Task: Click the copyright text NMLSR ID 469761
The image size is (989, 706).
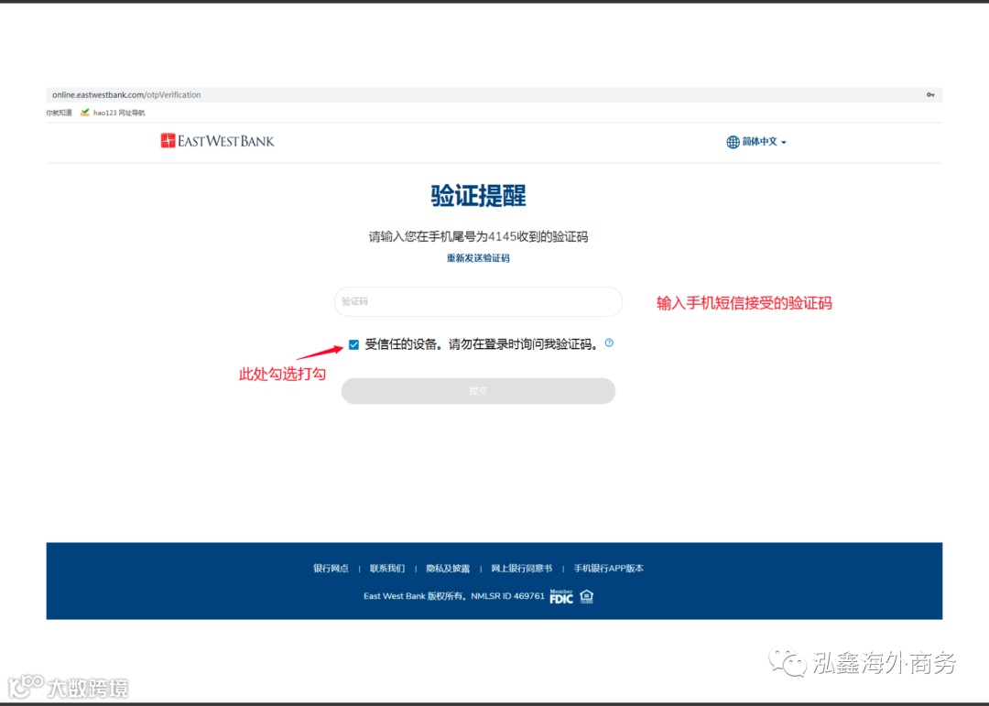Action: (x=453, y=596)
